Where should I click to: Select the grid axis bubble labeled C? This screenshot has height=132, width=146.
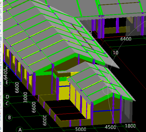pos(7,104)
